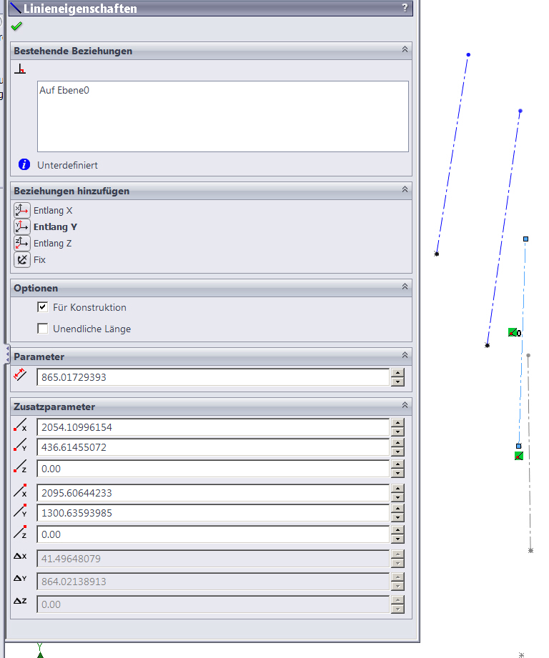Decrease end Y value 1300.63593985 spinner

(397, 517)
